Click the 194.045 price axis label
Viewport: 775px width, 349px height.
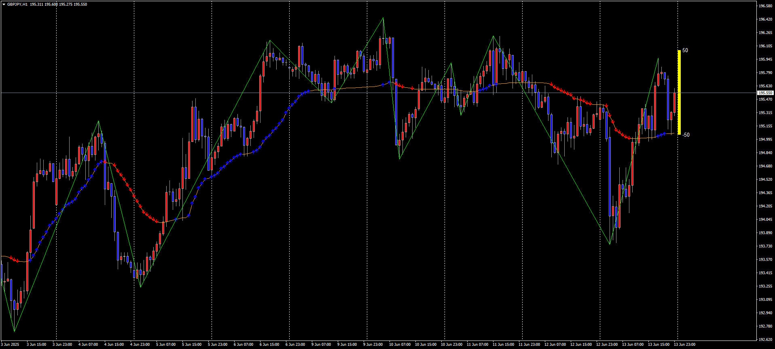pos(766,220)
